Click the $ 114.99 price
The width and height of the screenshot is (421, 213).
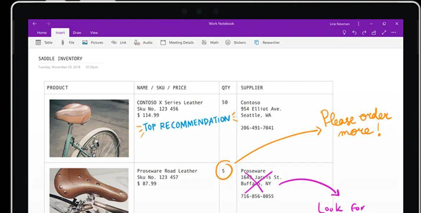(148, 115)
